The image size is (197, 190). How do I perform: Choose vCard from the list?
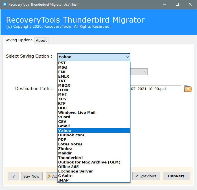coord(94,117)
